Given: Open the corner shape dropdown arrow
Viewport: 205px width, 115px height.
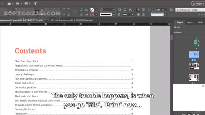Looking at the screenshot, I should click(x=165, y=15).
